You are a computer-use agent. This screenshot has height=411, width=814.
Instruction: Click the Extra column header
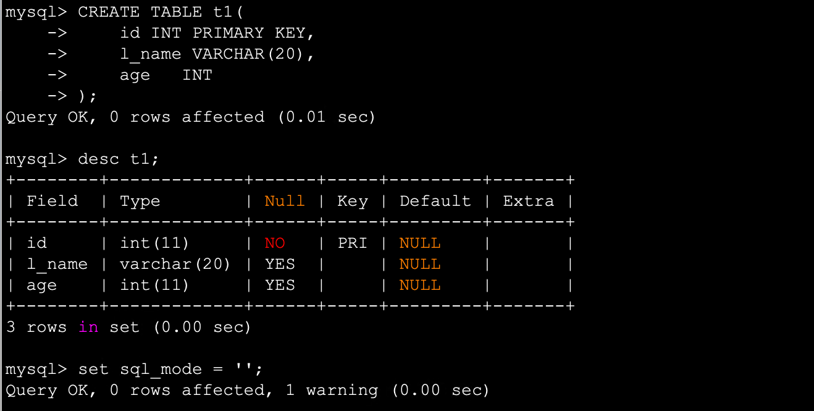[529, 201]
